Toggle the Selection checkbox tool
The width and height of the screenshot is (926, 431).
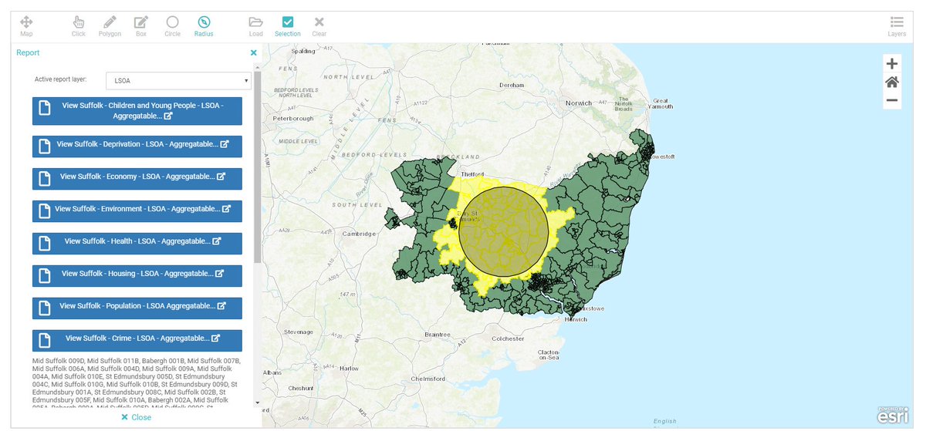click(288, 25)
